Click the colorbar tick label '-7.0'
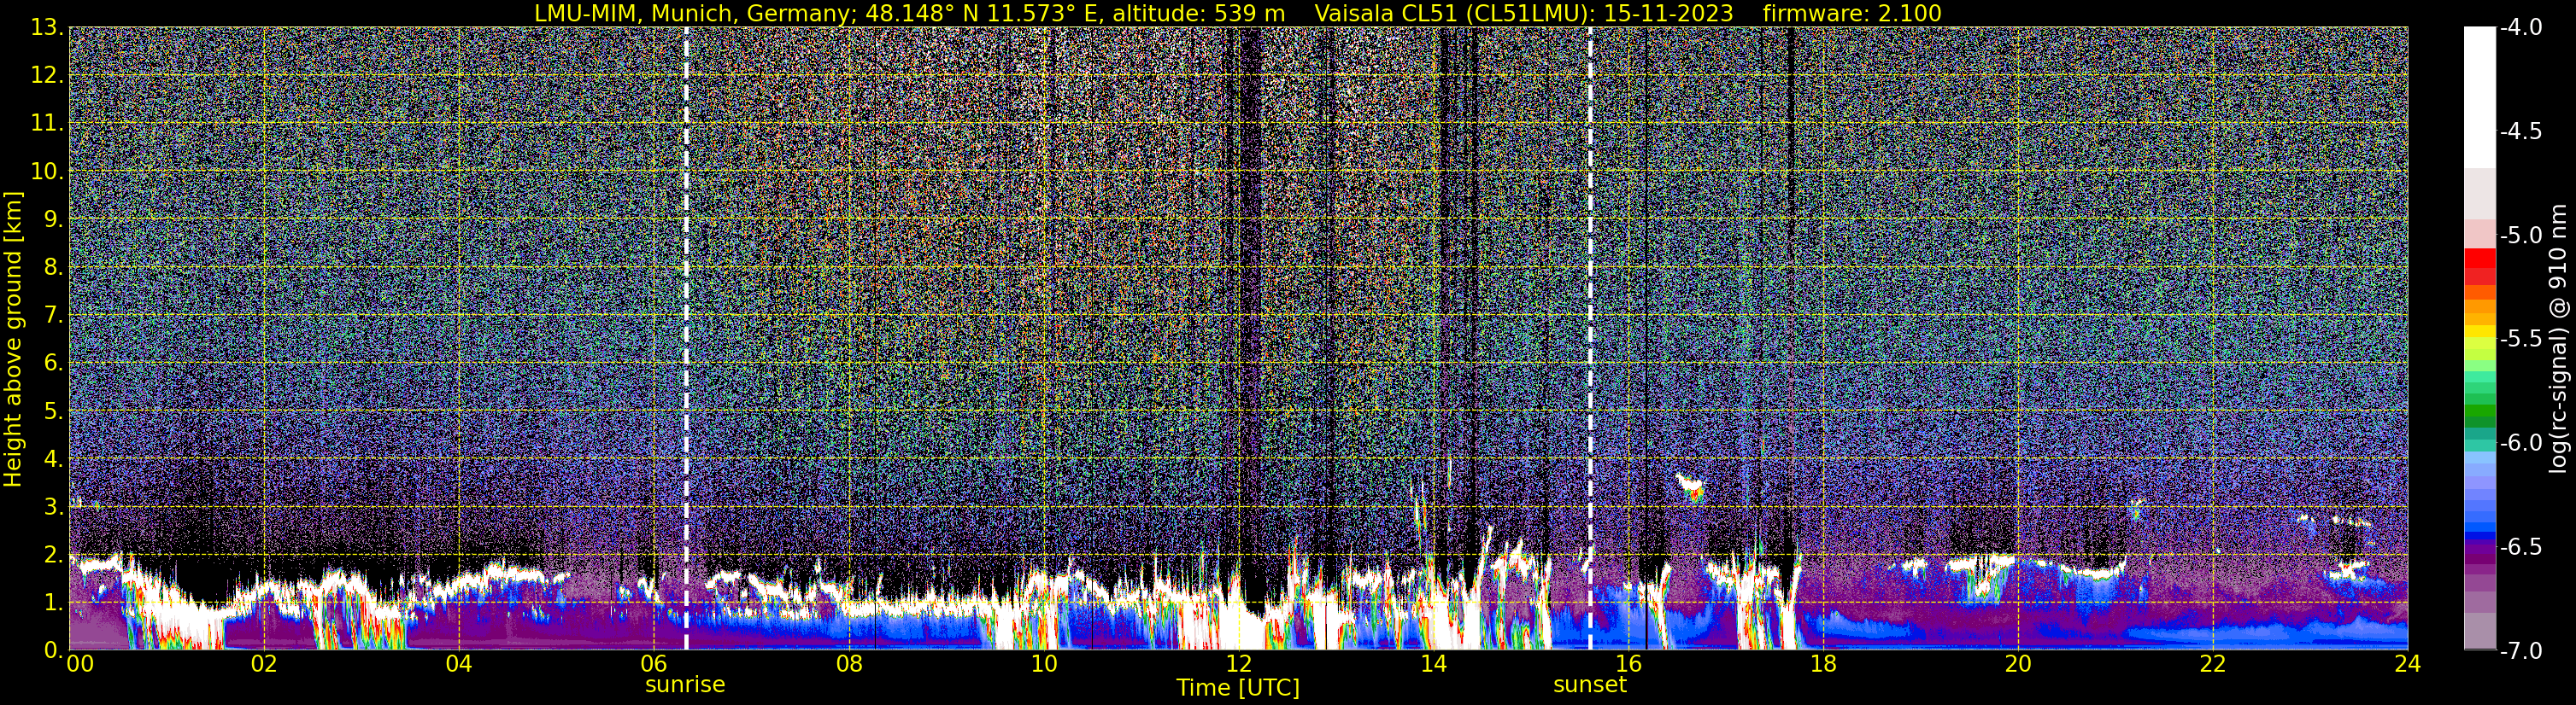Viewport: 2576px width, 705px height. coord(2521,651)
